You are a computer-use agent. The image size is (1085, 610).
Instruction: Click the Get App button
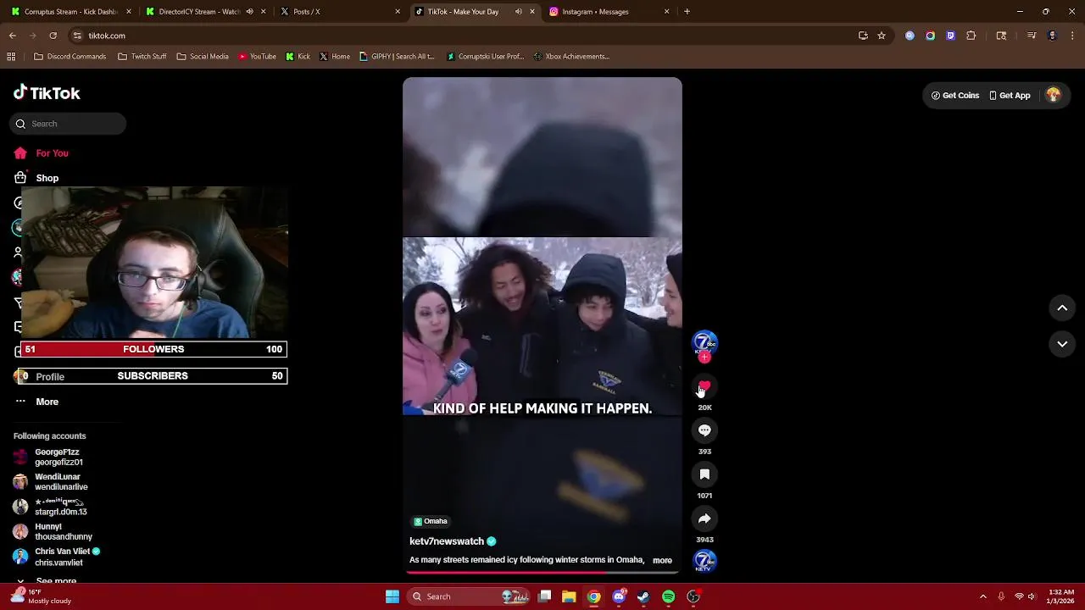tap(1010, 96)
